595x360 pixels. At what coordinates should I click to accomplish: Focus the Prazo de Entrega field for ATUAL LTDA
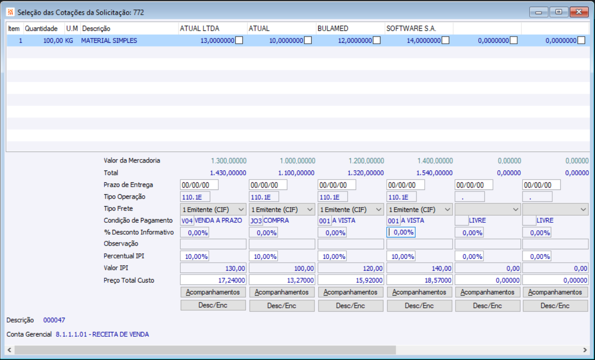click(x=199, y=185)
